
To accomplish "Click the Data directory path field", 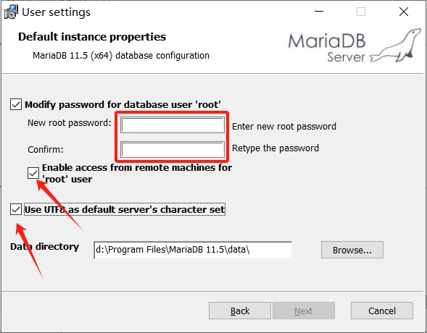I will click(x=193, y=250).
